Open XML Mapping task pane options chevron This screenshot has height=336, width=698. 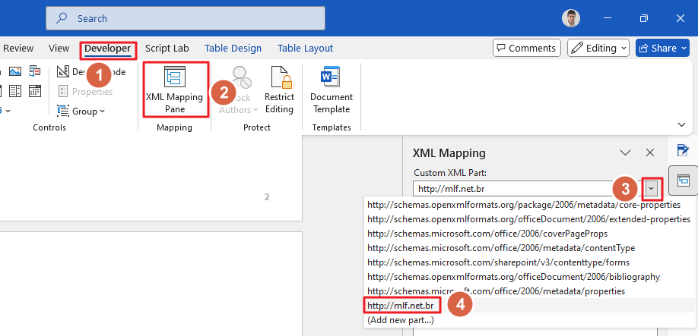626,153
